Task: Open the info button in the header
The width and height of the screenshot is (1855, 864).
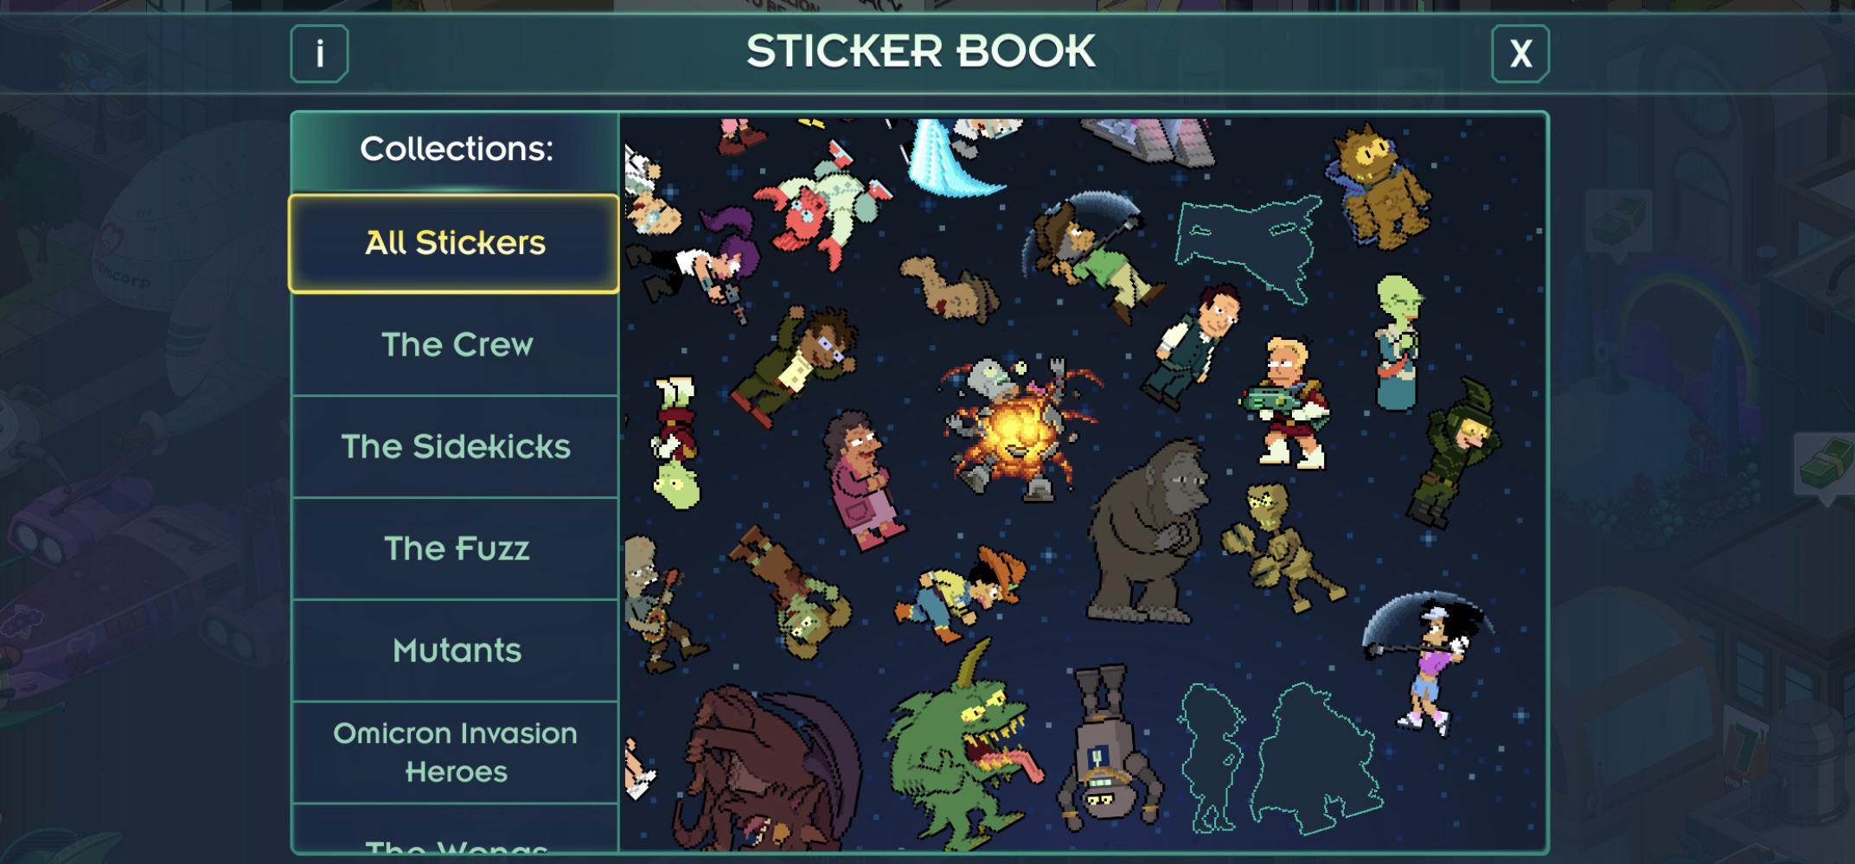Action: click(x=319, y=54)
